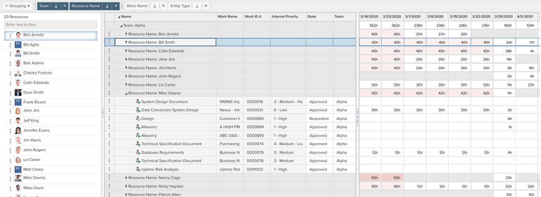This screenshot has width=541, height=197.
Task: Select the Requested state cell
Action: tap(319, 118)
